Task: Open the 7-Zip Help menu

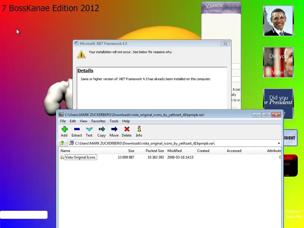Action: pos(126,121)
